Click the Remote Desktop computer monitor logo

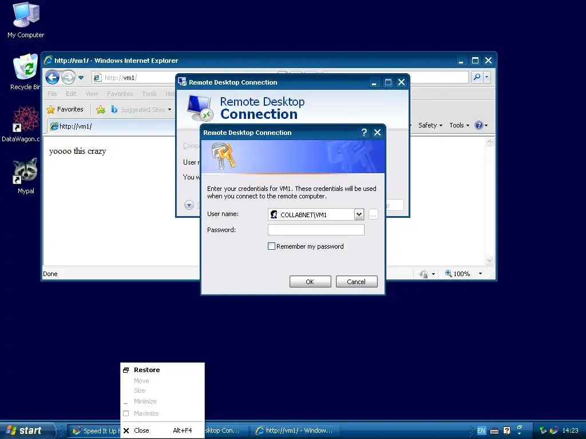200,108
